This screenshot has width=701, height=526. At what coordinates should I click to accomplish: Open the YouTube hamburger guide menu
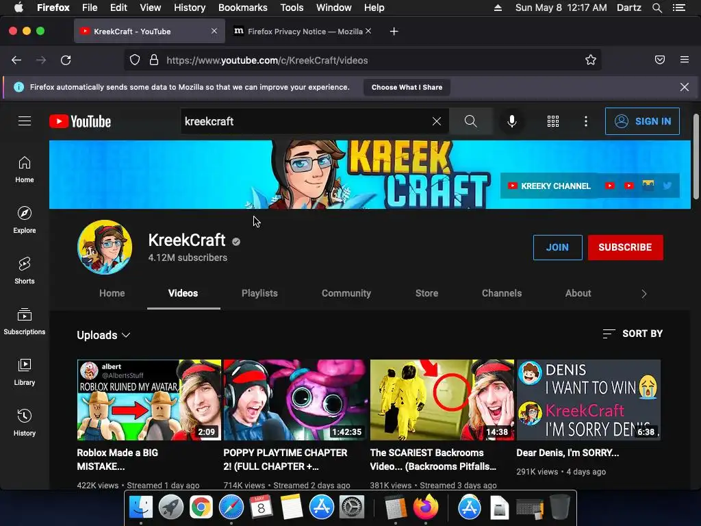[25, 121]
